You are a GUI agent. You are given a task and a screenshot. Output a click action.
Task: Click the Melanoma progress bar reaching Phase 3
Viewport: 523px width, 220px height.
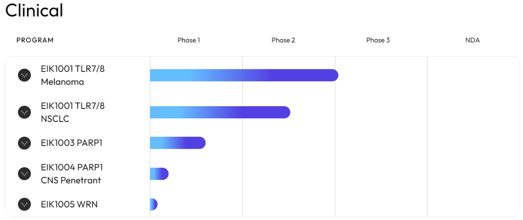point(244,75)
